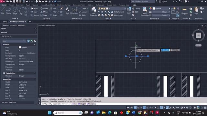This screenshot has width=207, height=116.
Task: Open the Project ribbon tab
Action: (x=11, y=5)
